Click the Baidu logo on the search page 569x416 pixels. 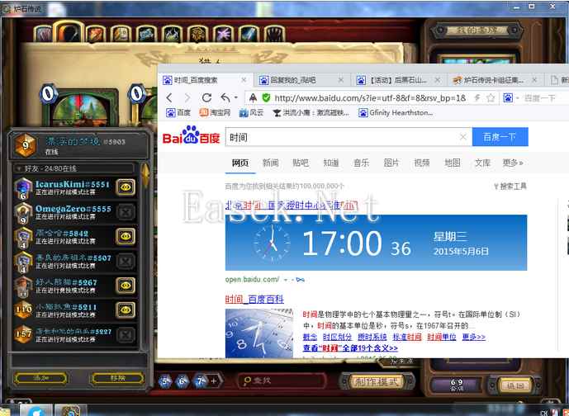point(192,135)
